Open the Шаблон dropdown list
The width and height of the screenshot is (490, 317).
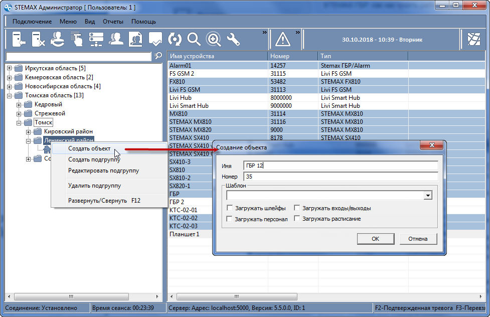(x=427, y=196)
